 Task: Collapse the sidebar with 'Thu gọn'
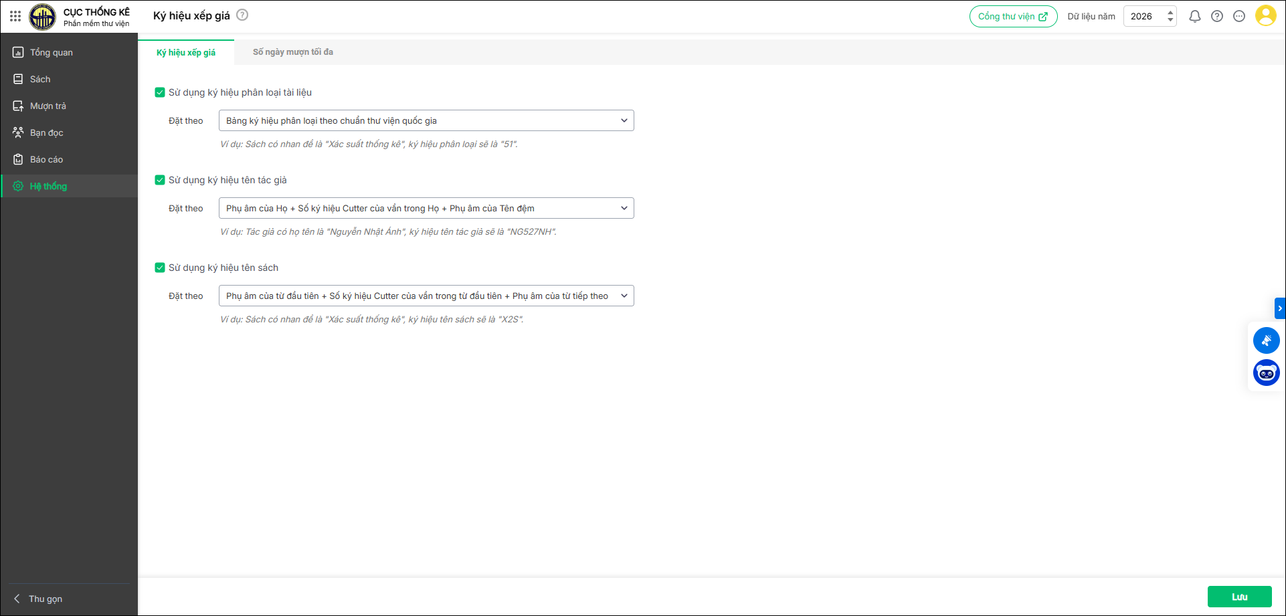(45, 599)
